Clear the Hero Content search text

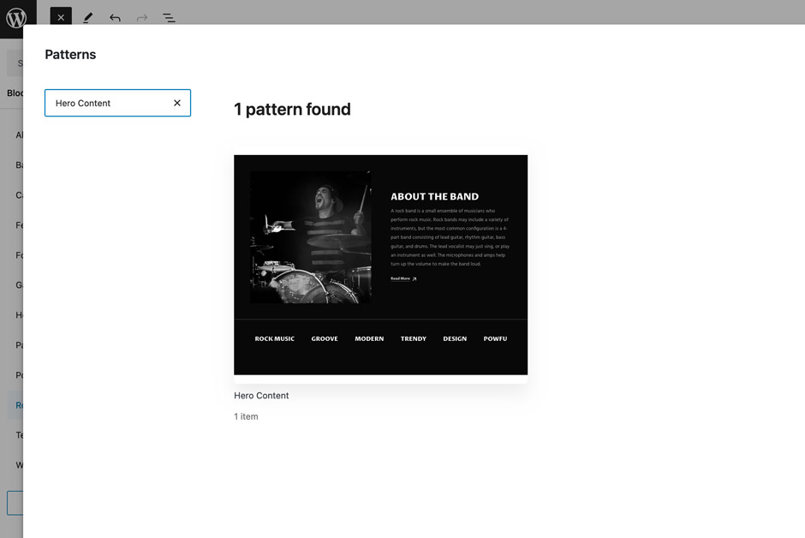coord(177,103)
